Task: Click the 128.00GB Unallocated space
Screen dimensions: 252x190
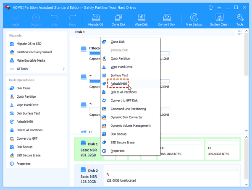Action: point(172,176)
